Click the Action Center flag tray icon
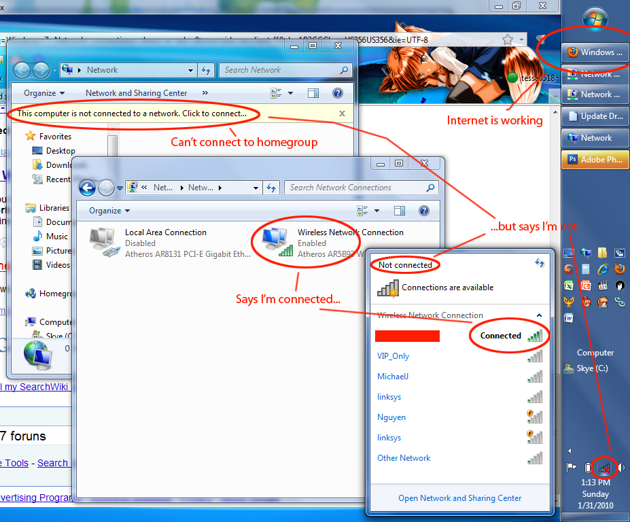This screenshot has width=630, height=522. (571, 467)
